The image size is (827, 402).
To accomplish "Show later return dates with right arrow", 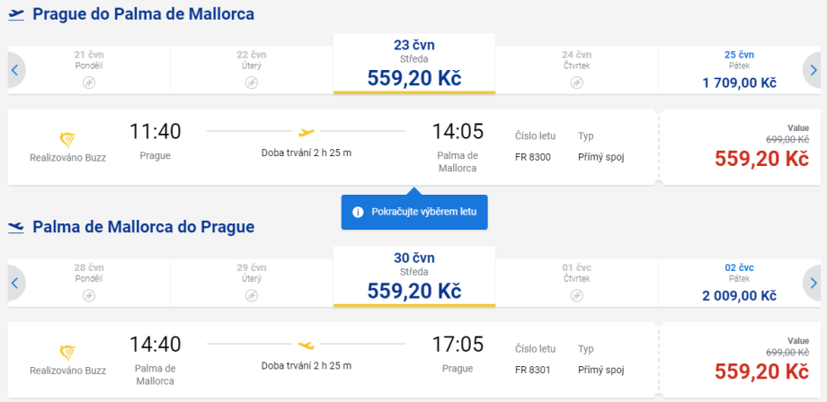I will pos(812,283).
